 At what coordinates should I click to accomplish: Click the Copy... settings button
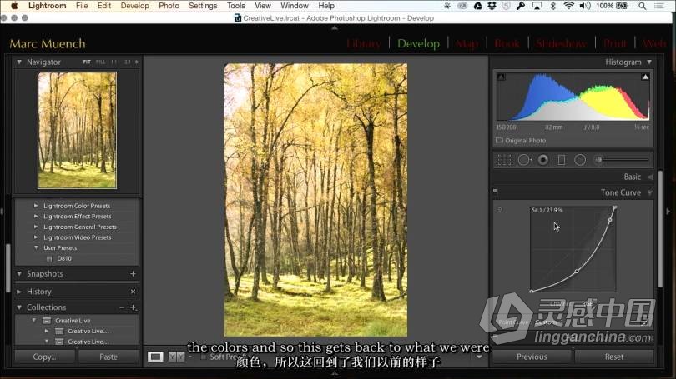click(x=45, y=357)
